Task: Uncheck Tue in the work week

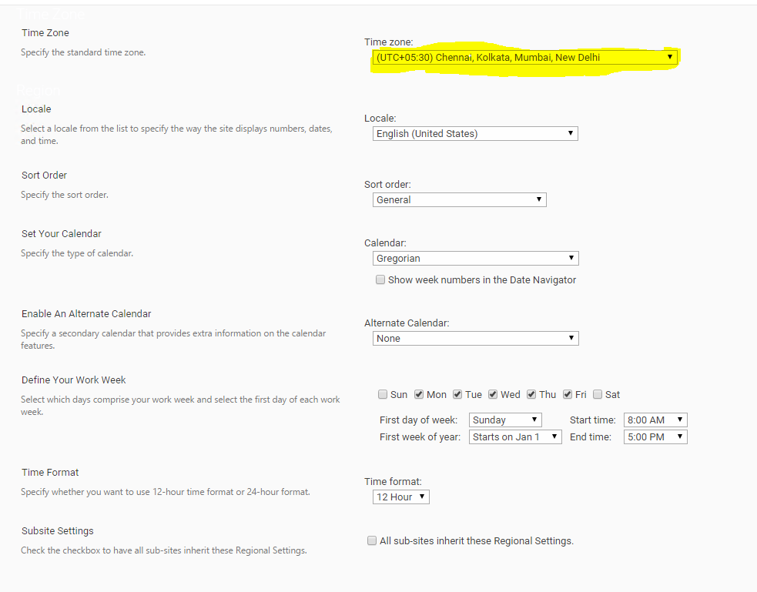Action: (457, 394)
